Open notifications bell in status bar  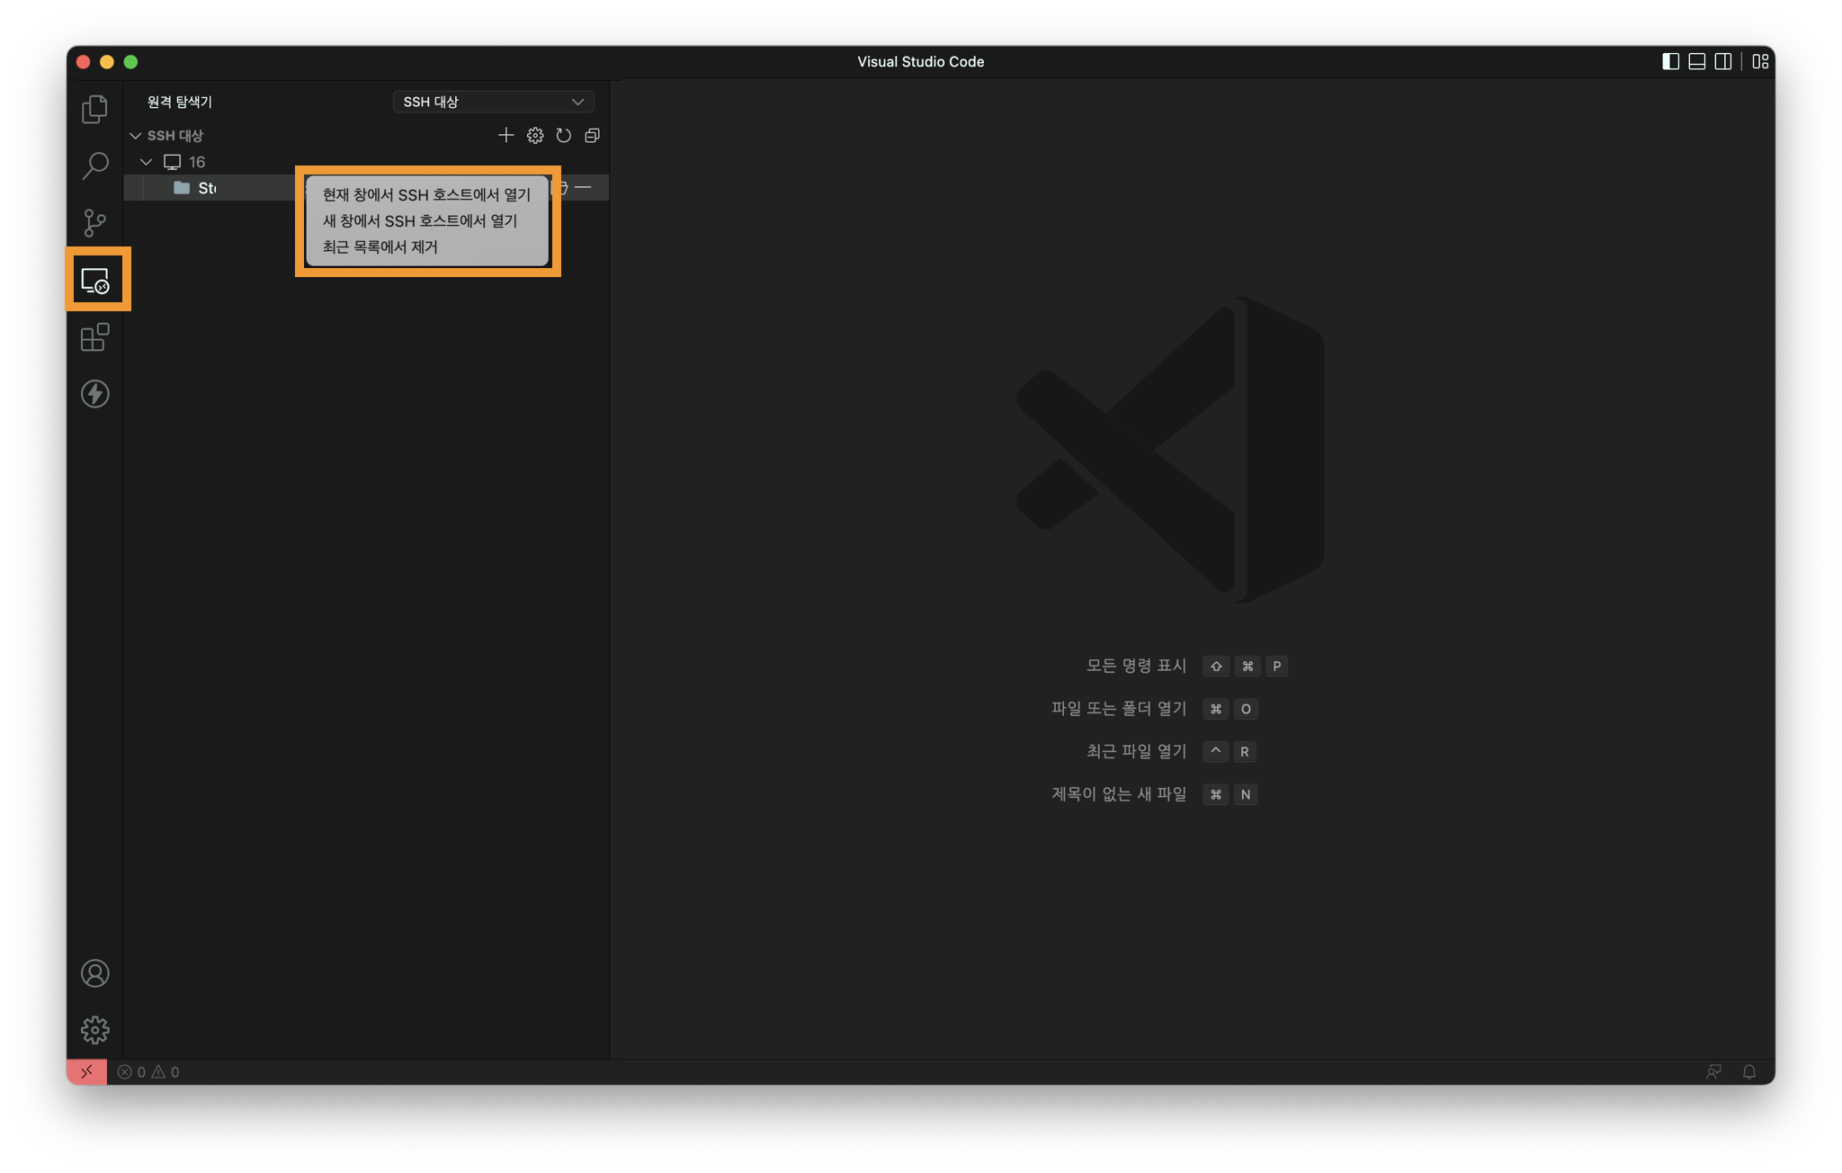click(1748, 1071)
